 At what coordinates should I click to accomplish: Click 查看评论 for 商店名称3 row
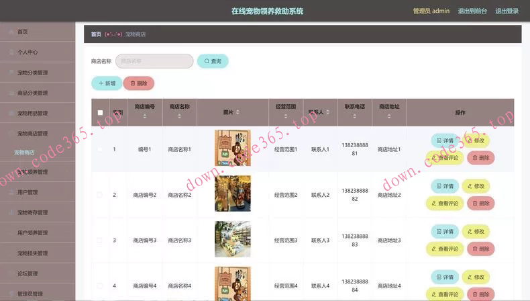(445, 249)
